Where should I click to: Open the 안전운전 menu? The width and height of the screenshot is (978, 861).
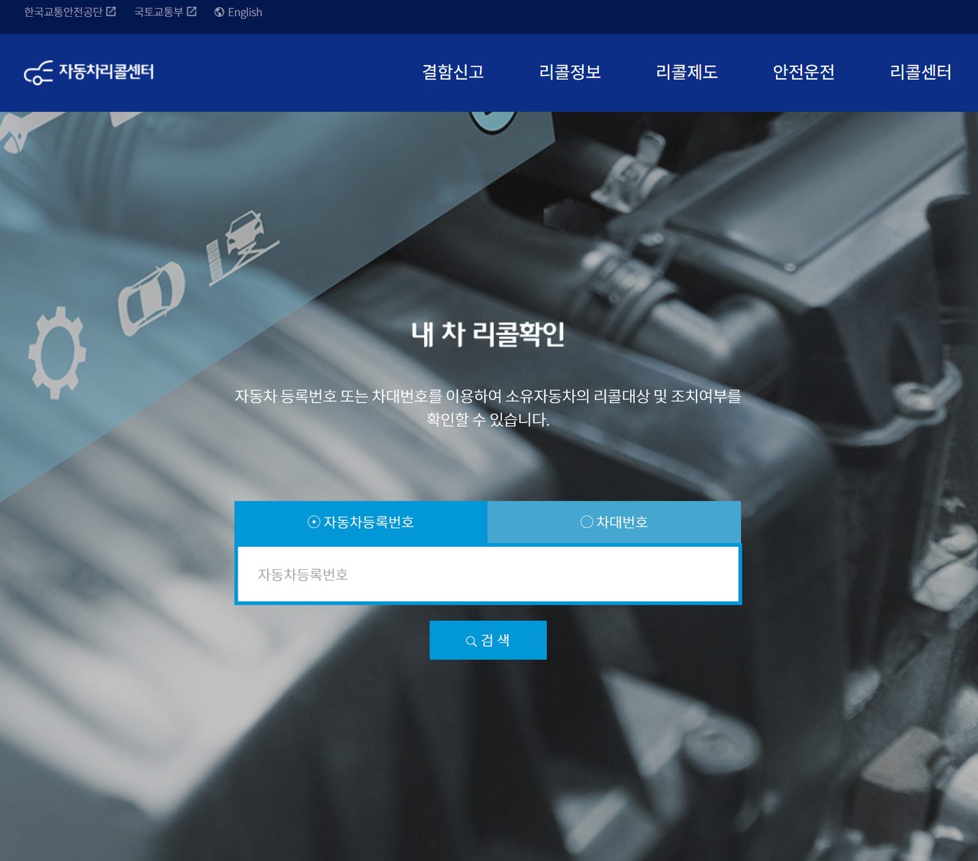[803, 72]
